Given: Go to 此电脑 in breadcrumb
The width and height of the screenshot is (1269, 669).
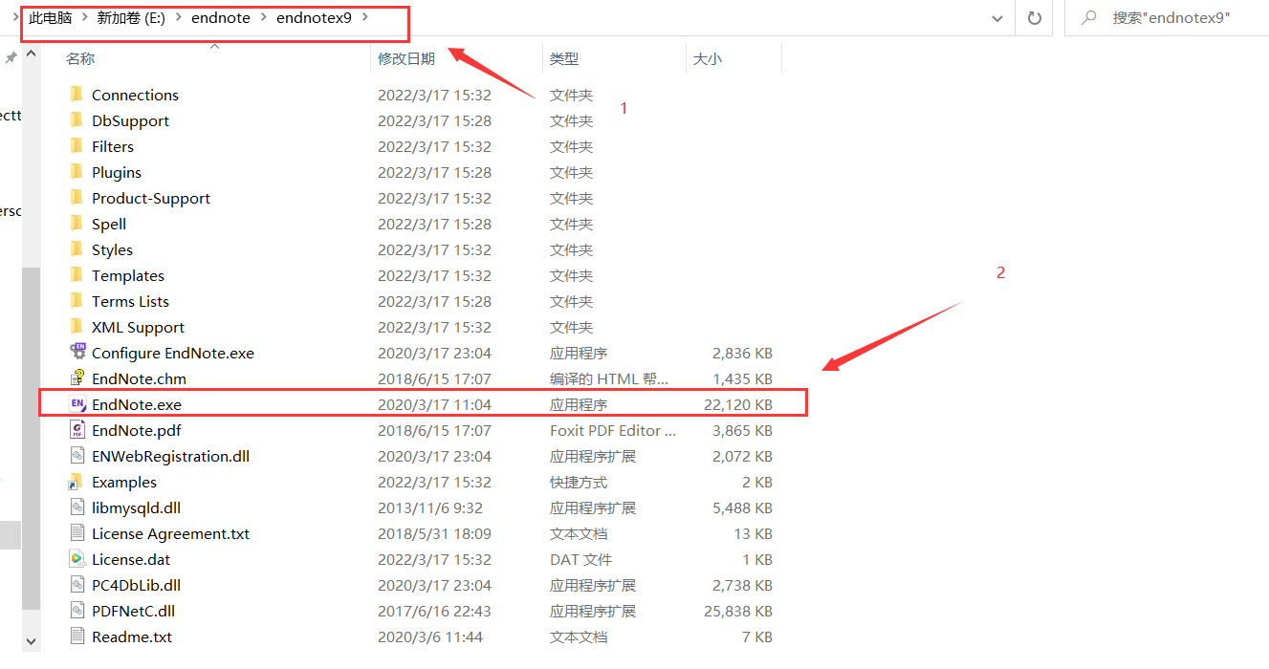Looking at the screenshot, I should click(x=51, y=18).
